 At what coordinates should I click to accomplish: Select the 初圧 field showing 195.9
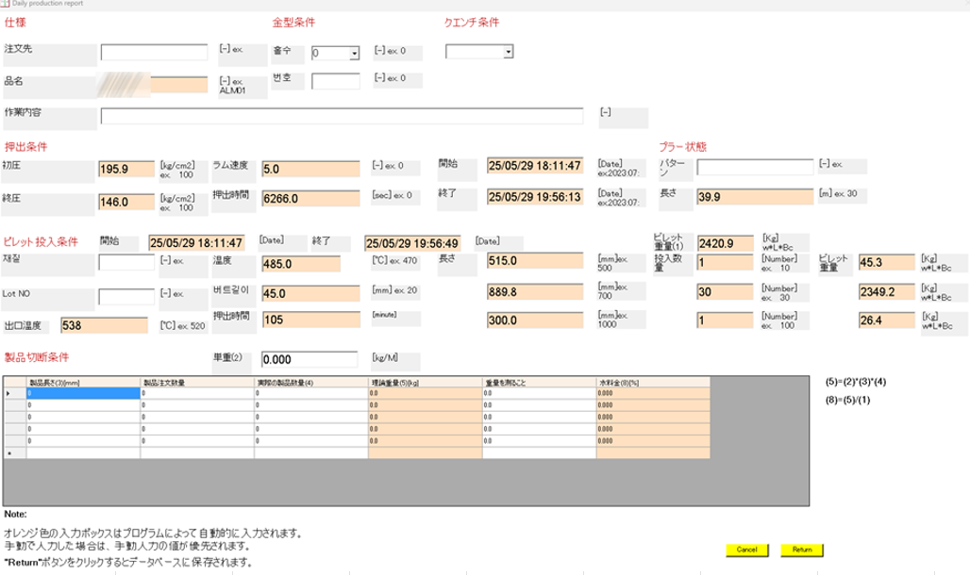tap(126, 170)
